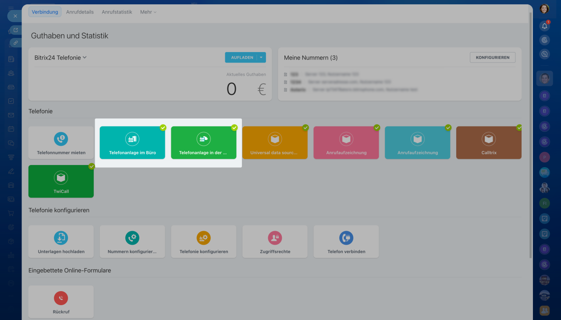
Task: Toggle the checkmark on the TwiCall tile
Action: [92, 166]
